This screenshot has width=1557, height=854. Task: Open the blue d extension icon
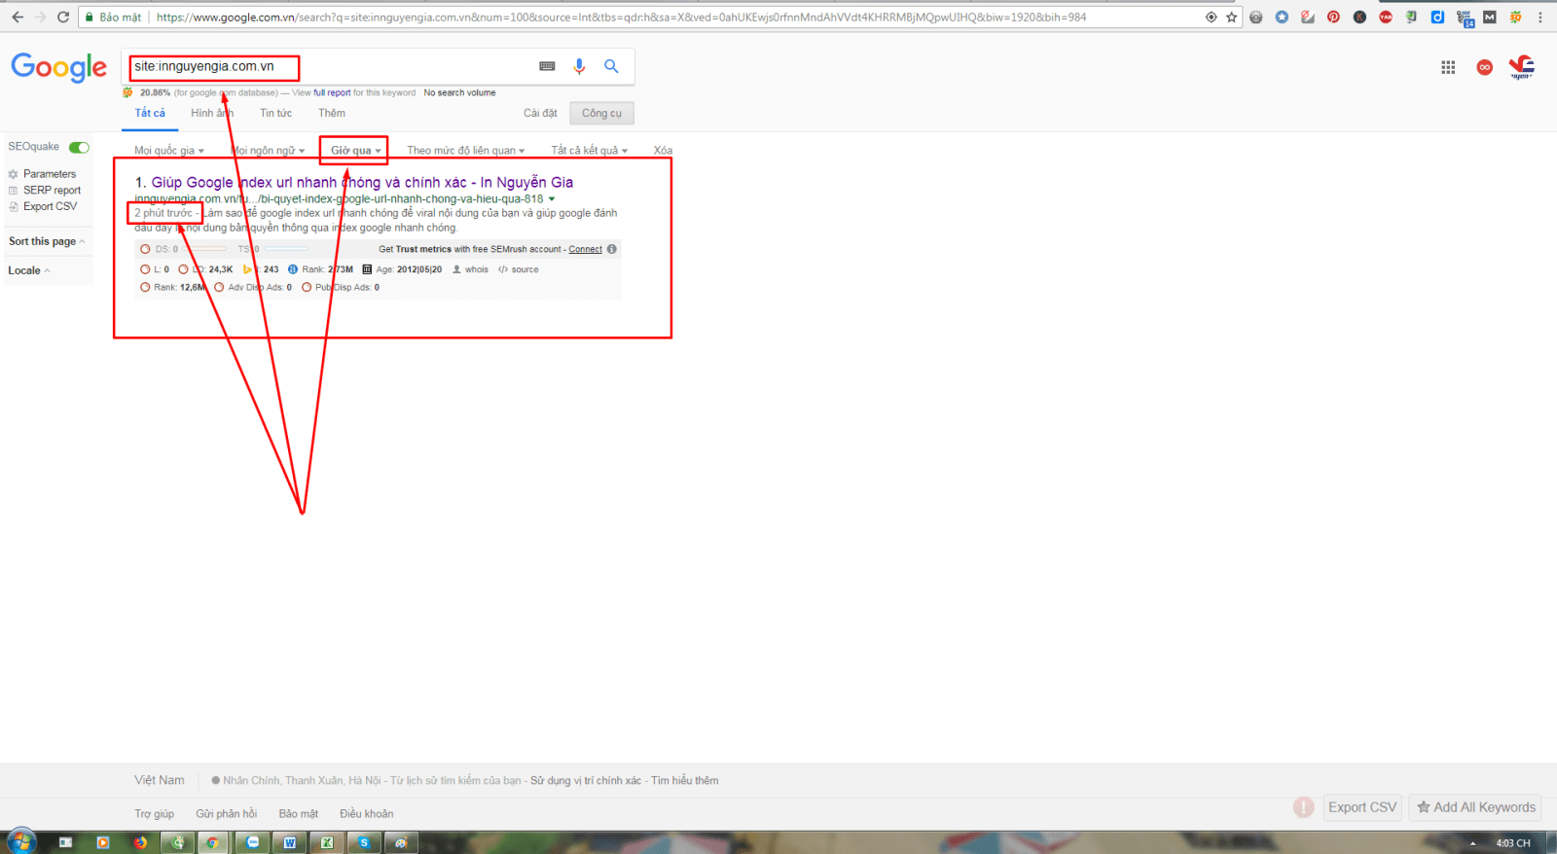1437,17
